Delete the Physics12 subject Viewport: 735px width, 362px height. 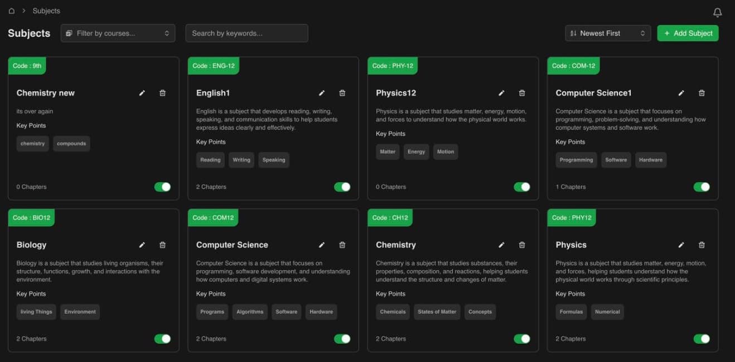tap(522, 93)
